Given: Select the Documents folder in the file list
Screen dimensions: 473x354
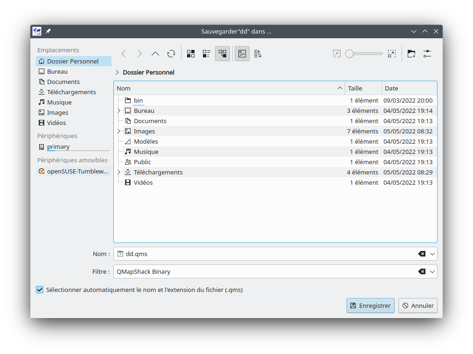Looking at the screenshot, I should (275, 121).
